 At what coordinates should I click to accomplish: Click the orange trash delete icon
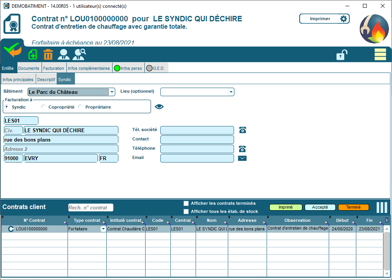(x=48, y=55)
